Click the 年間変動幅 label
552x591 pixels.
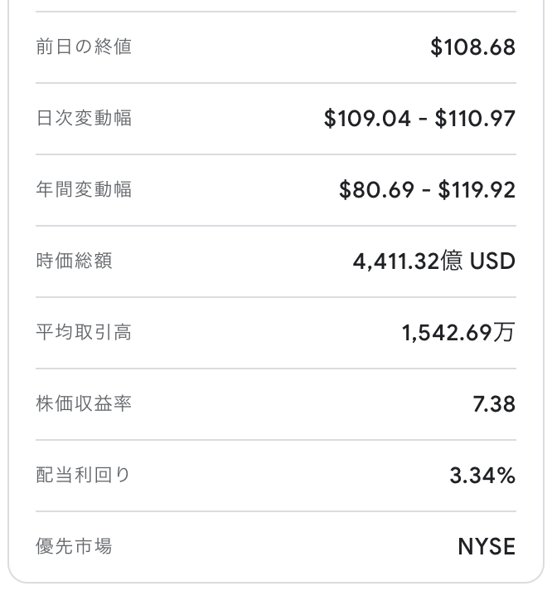point(84,189)
